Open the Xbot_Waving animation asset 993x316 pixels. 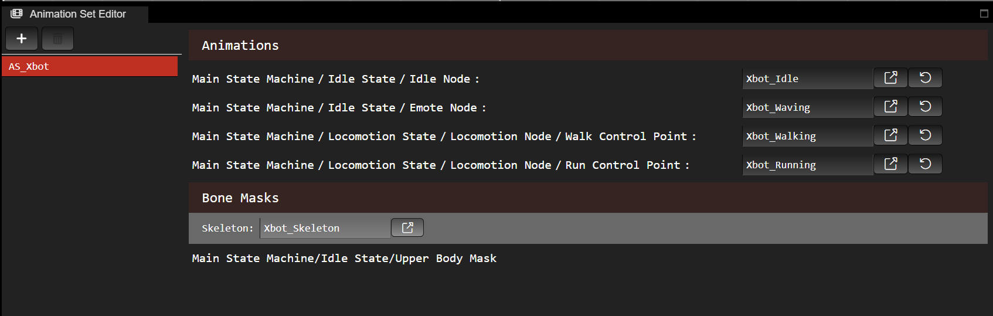pyautogui.click(x=890, y=107)
